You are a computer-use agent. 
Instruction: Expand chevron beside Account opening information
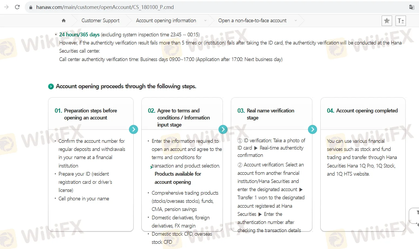(x=205, y=21)
